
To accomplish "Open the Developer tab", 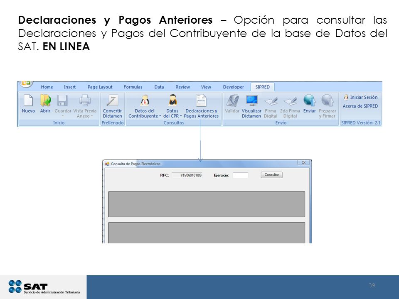I will point(233,87).
